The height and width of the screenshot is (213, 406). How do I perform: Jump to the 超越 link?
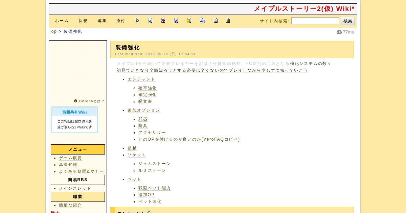click(132, 148)
